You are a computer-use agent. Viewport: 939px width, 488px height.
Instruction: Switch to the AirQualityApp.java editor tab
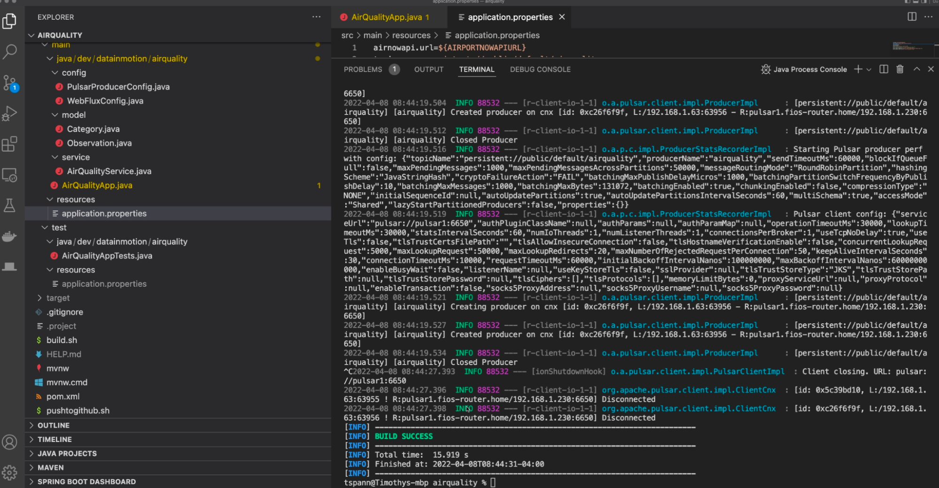click(x=386, y=17)
